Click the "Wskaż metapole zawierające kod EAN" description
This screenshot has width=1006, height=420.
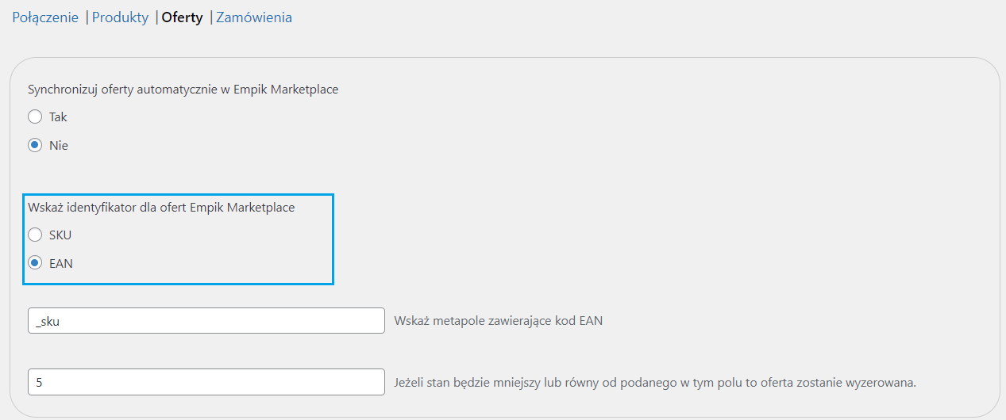pos(498,321)
